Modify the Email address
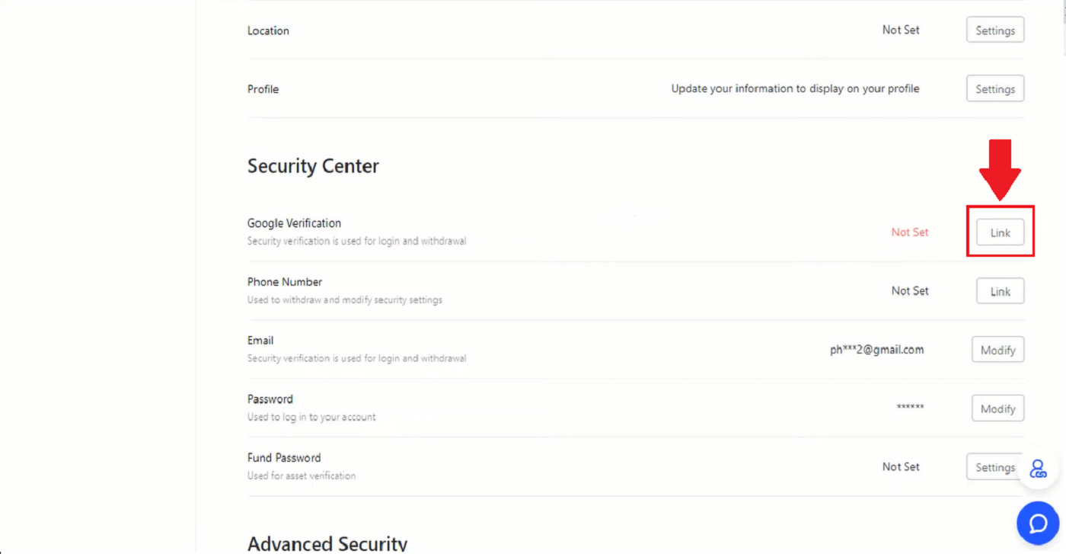The height and width of the screenshot is (554, 1066). click(998, 350)
